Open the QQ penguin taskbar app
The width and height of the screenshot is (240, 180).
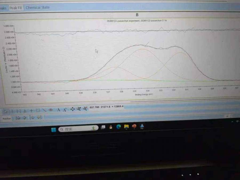click(111, 127)
